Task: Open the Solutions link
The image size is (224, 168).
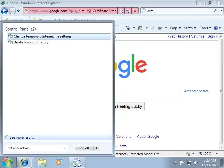Action: tap(123, 136)
